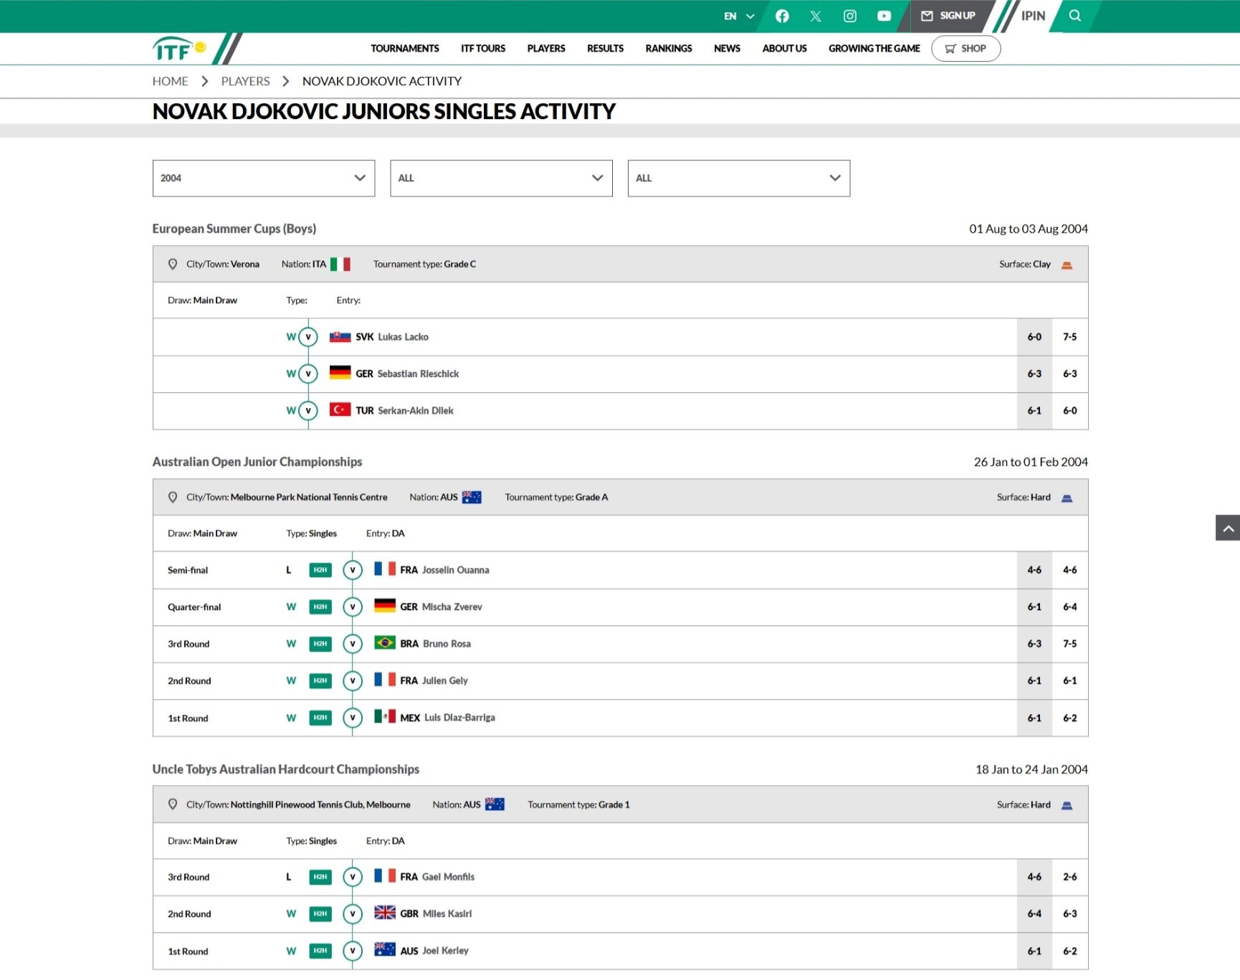Click the clay surface icon
The width and height of the screenshot is (1240, 980).
click(1067, 265)
